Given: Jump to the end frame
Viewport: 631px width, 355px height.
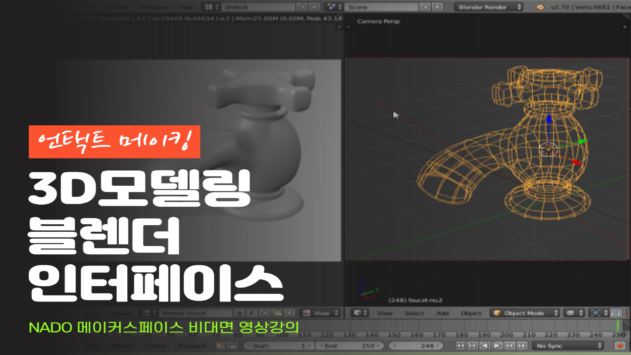Looking at the screenshot, I should click(x=522, y=346).
